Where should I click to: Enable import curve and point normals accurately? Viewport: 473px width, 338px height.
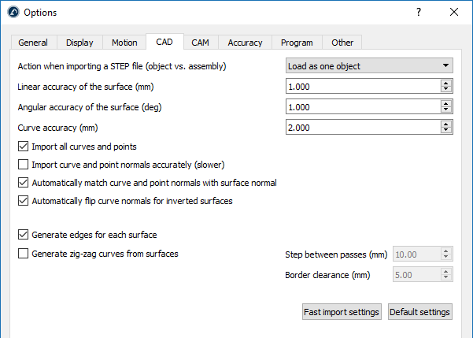coord(23,165)
